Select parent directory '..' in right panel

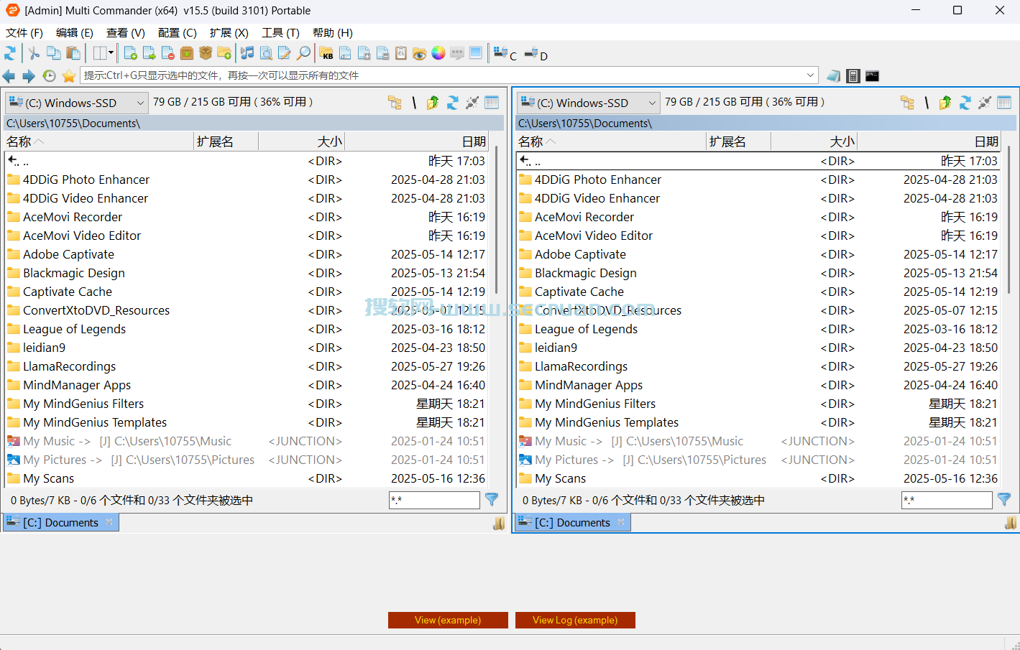pos(758,161)
